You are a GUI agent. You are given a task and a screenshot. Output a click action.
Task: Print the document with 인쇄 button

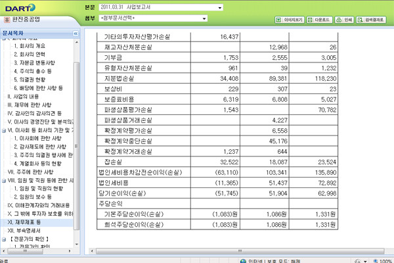[344, 20]
